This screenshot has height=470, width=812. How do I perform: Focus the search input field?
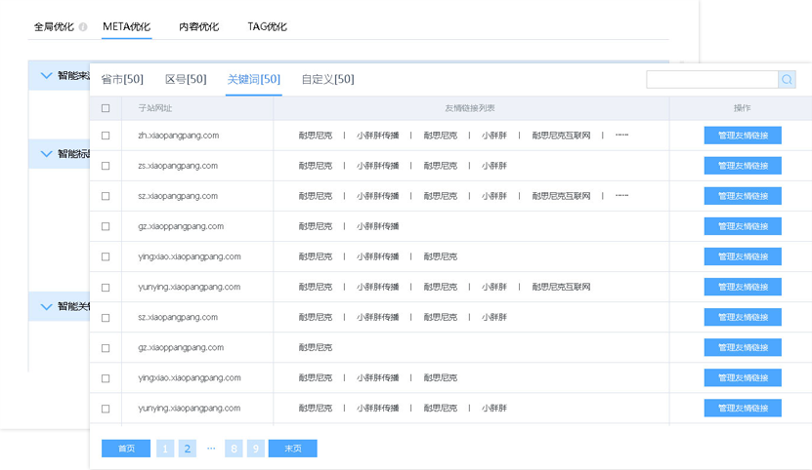click(712, 80)
